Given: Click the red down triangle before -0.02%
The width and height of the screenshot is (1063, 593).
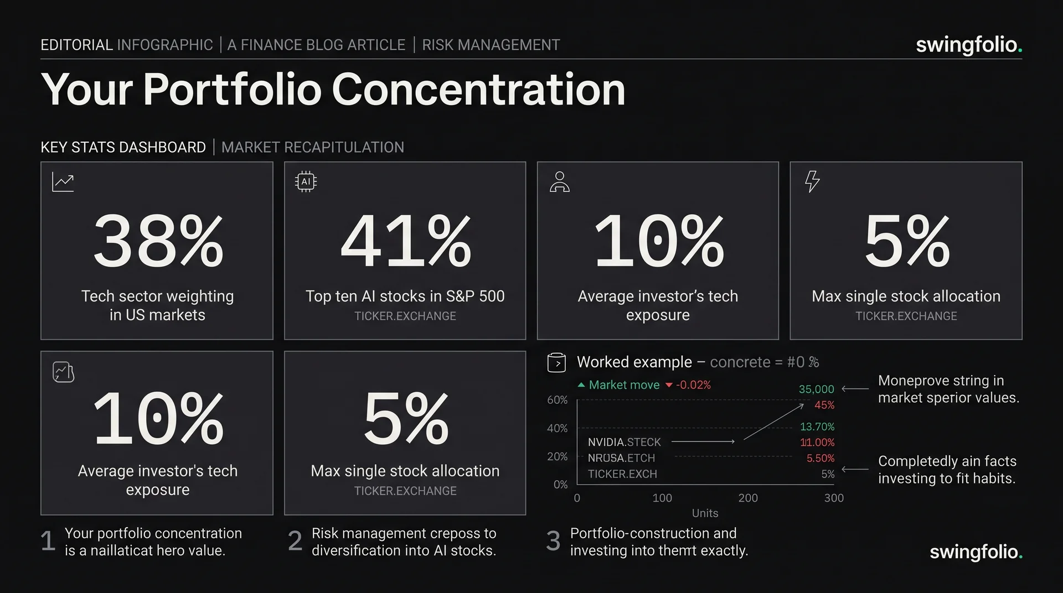Looking at the screenshot, I should [x=669, y=385].
